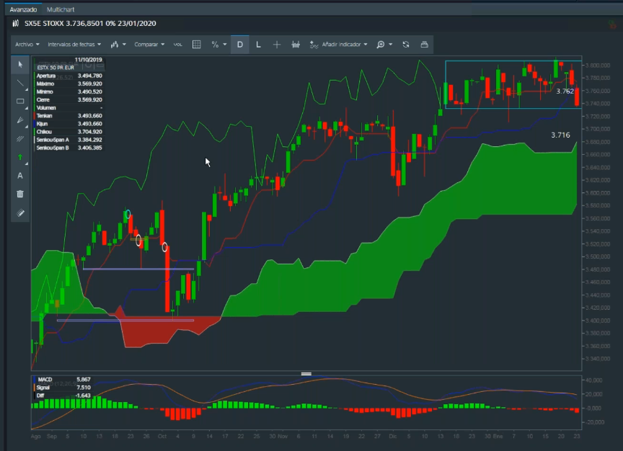
Task: Toggle the L logarithmic scale button
Action: [x=258, y=45]
